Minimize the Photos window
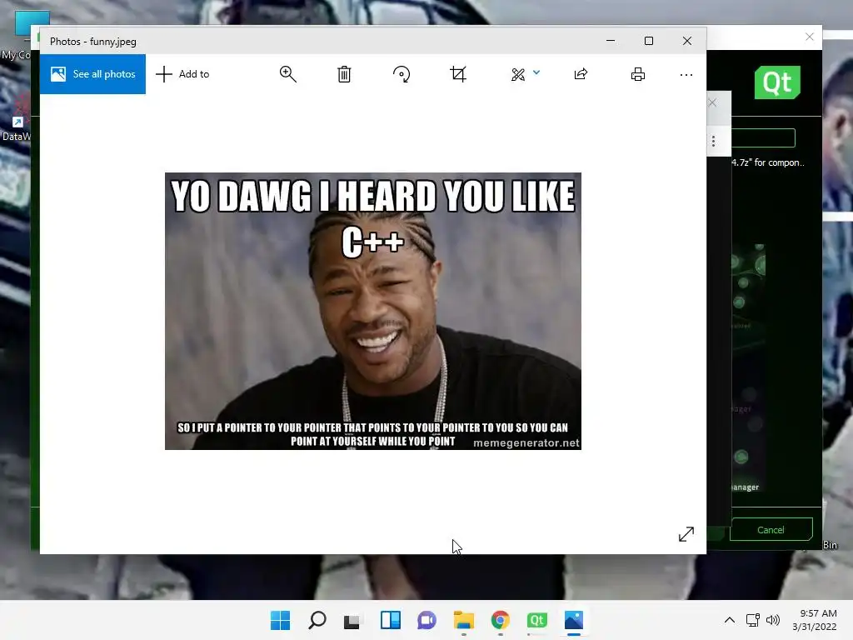 (611, 41)
